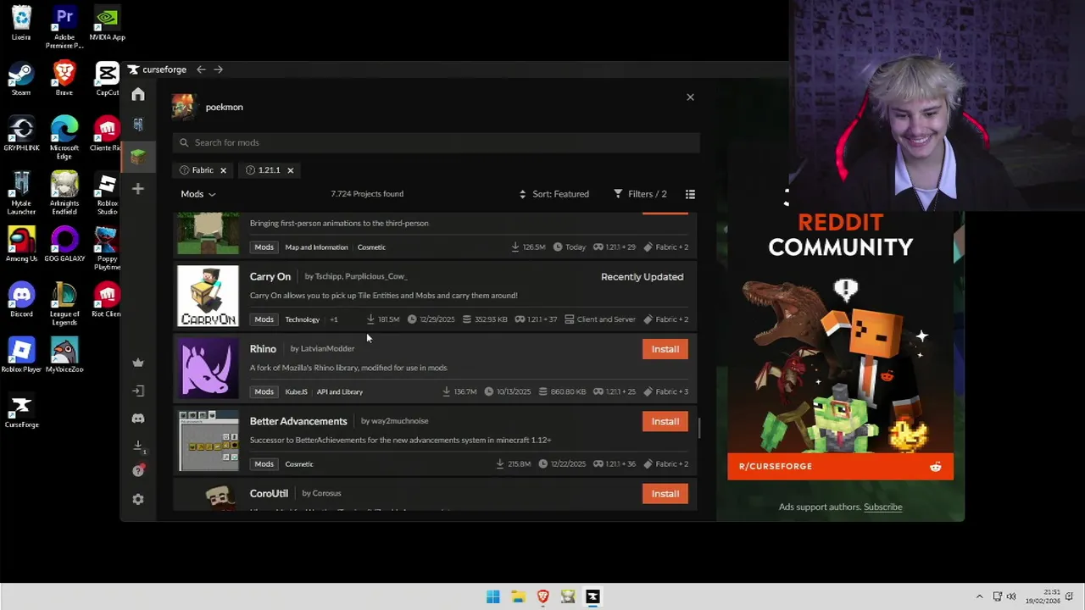
Task: Click the purple Rhino mod thumbnail
Action: (x=209, y=368)
